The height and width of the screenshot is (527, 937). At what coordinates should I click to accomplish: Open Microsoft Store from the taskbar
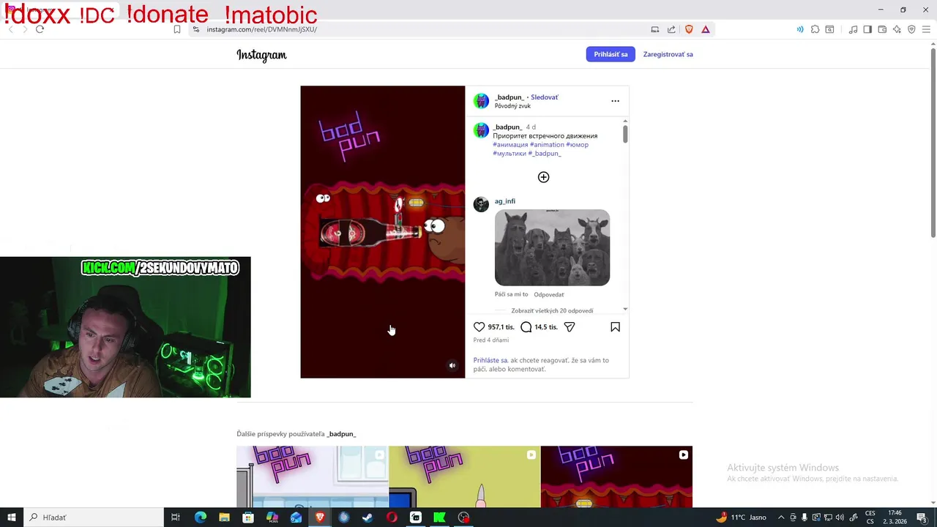pyautogui.click(x=248, y=517)
